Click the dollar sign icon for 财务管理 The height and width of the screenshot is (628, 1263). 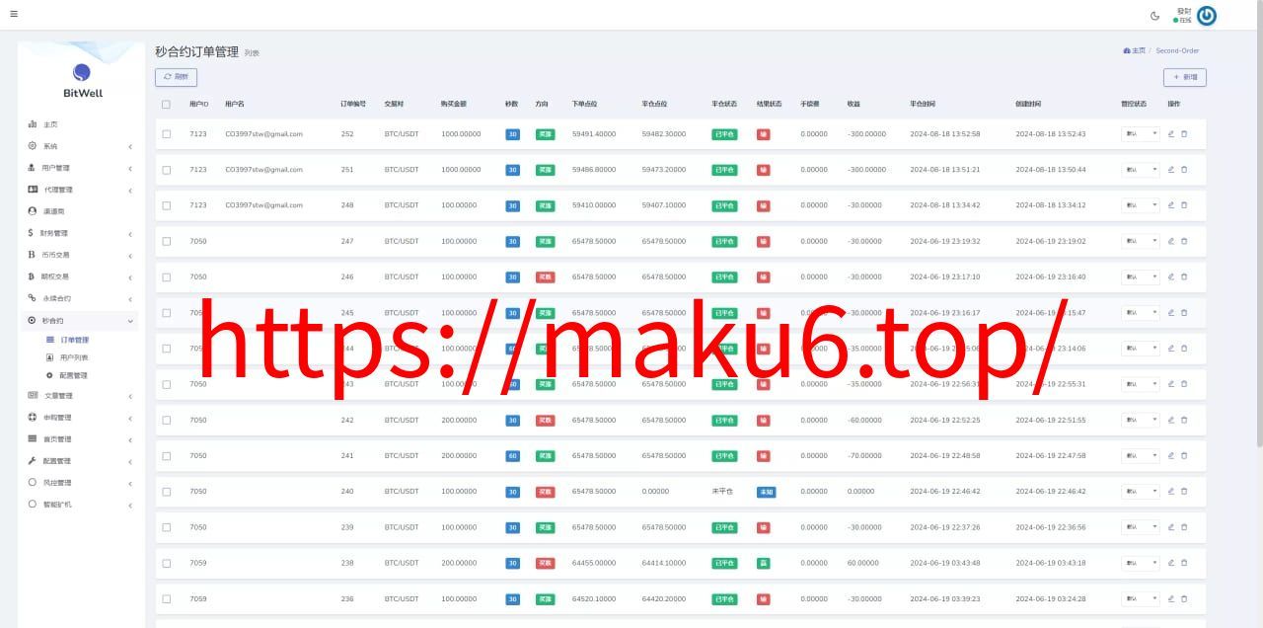[32, 233]
